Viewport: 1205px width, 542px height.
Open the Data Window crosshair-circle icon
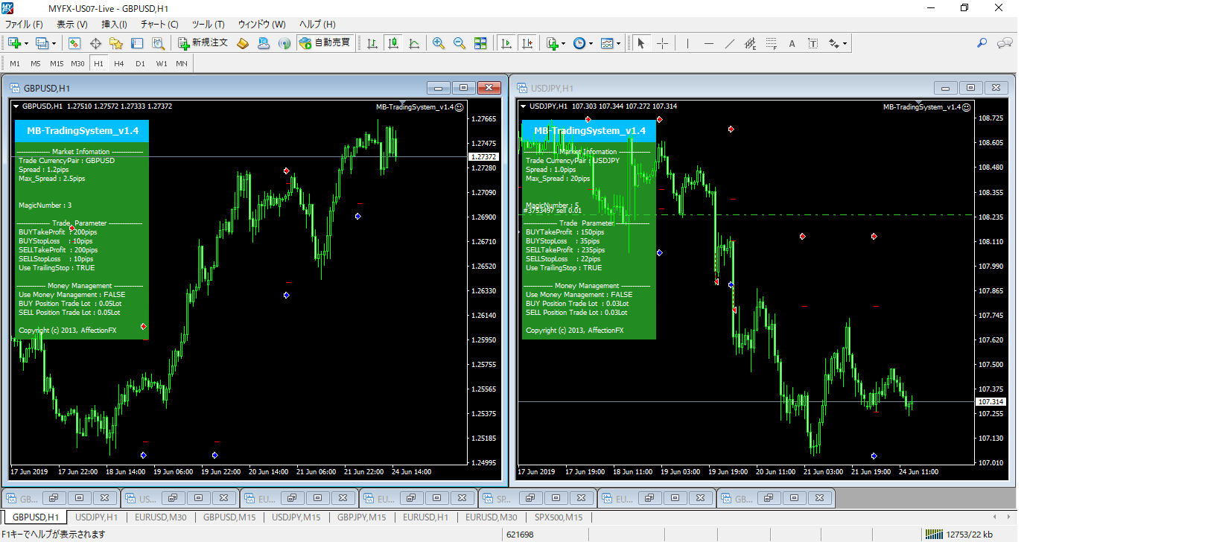[95, 43]
